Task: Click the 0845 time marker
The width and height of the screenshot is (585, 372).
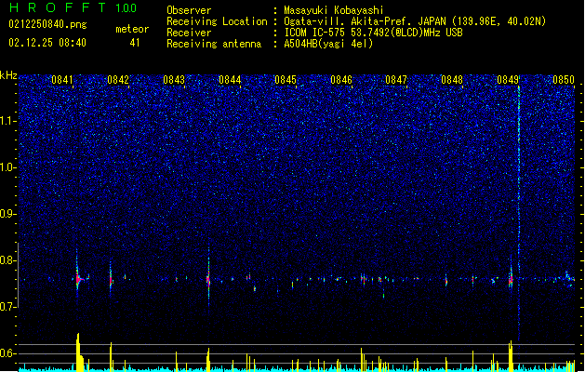Action: (x=286, y=80)
